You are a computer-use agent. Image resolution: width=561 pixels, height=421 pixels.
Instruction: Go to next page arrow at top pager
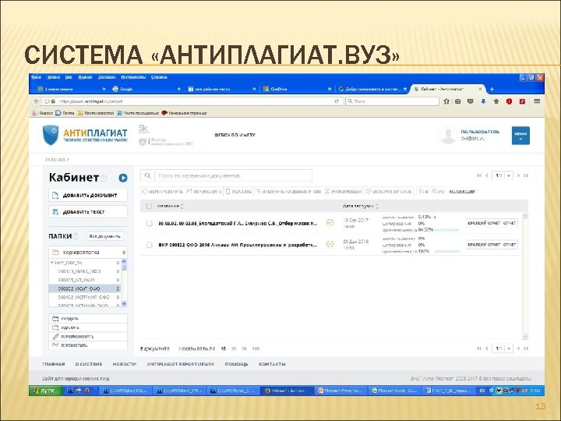pos(518,175)
